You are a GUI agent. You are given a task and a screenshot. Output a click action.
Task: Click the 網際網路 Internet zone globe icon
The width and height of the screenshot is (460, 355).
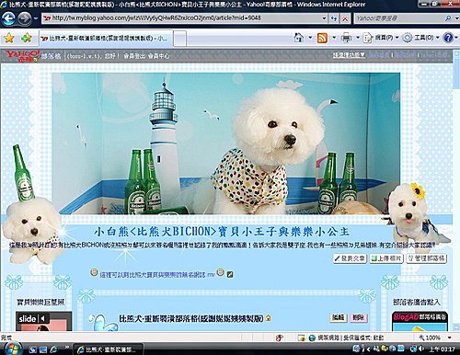coord(312,338)
